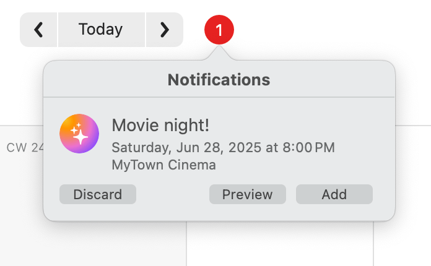Click the date Saturday, Jun 28, 2025 at 8:00 PM
The image size is (431, 266).
click(223, 147)
